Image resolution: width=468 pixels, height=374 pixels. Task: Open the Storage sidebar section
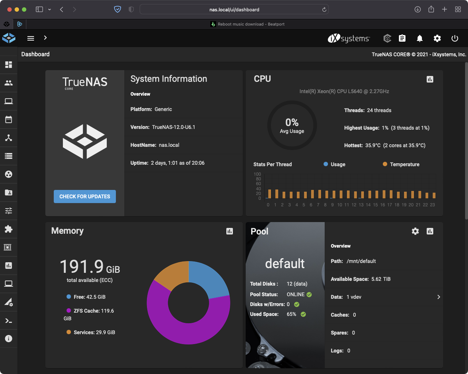point(9,156)
